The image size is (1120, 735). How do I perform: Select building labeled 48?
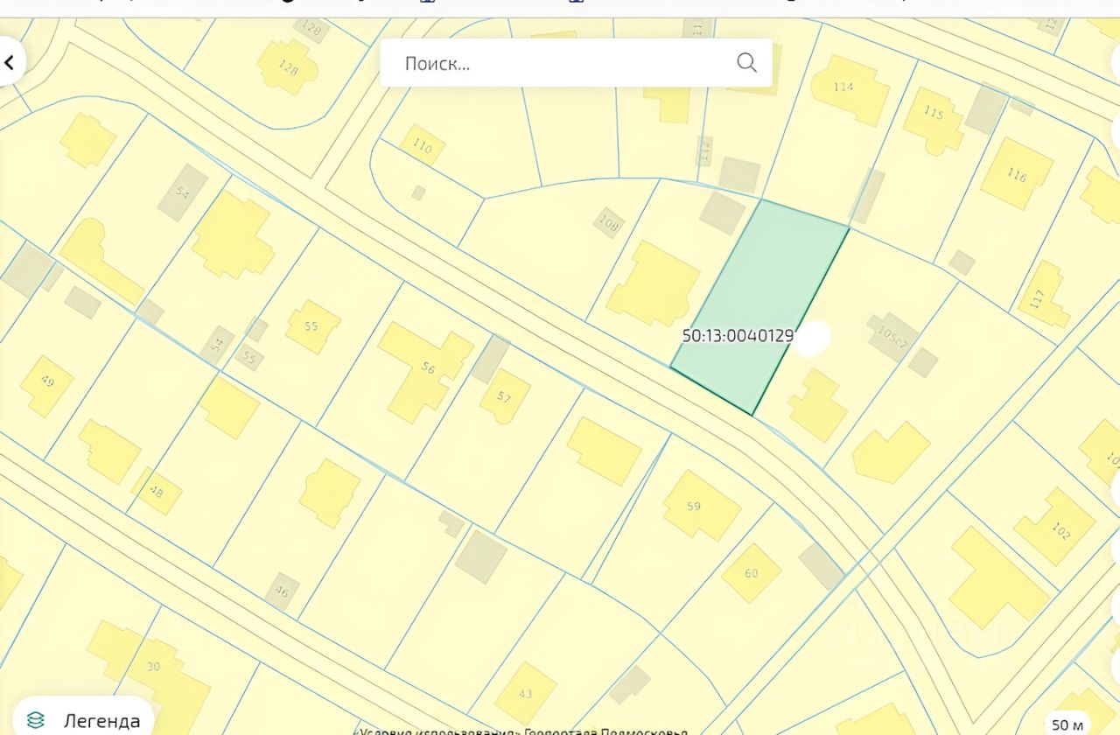tap(157, 492)
